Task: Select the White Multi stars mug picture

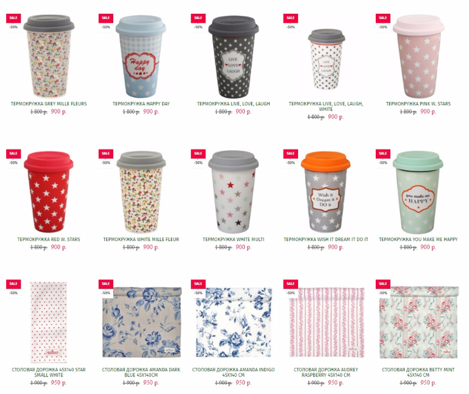Action: tap(234, 192)
